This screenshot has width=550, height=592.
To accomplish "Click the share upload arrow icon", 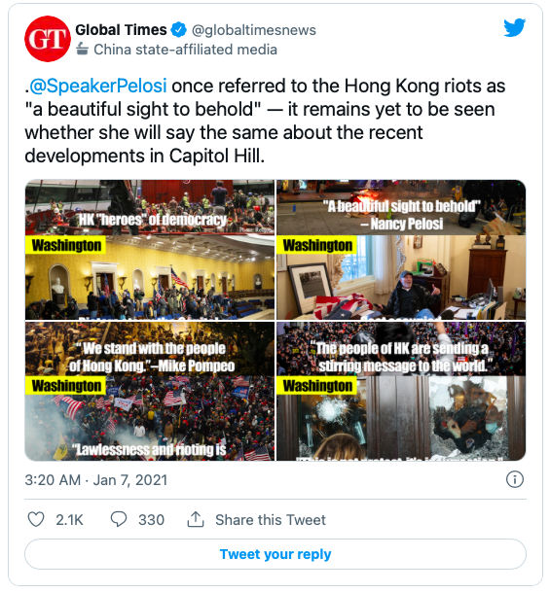I will point(196,519).
